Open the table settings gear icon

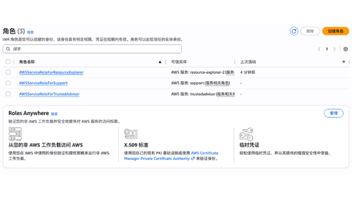(345, 49)
